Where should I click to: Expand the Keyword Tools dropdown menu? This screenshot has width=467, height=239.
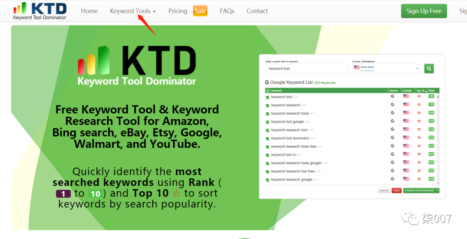[x=133, y=11]
